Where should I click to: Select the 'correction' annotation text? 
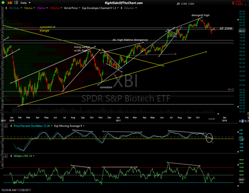click(106, 87)
